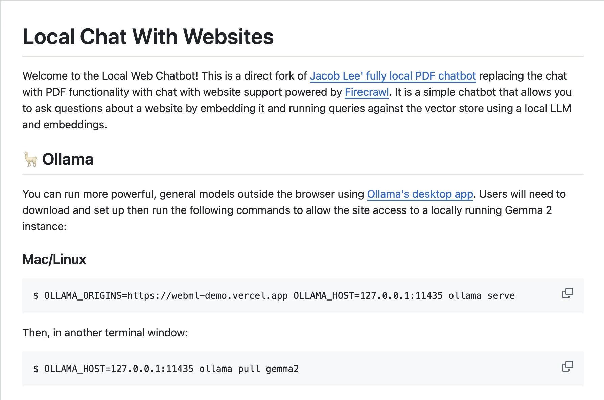Image resolution: width=604 pixels, height=400 pixels.
Task: Click the Local Chat With Websites heading
Action: [148, 37]
